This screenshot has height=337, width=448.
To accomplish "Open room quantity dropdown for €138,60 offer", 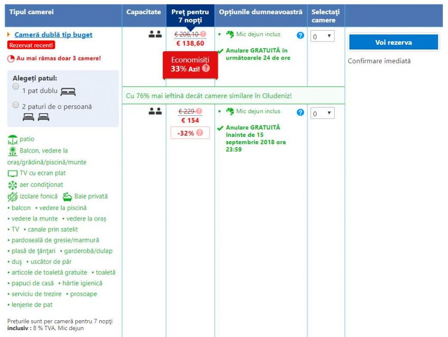I will pos(322,36).
